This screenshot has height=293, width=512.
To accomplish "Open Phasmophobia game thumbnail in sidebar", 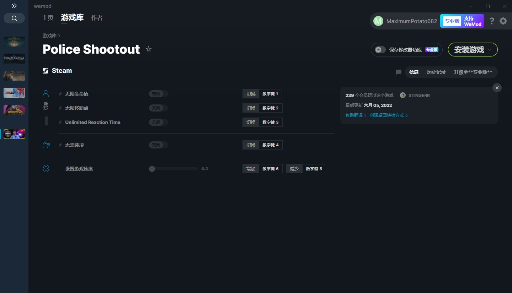I will point(14,58).
